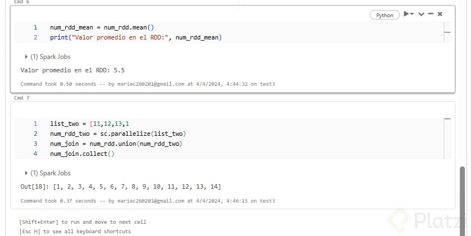Delete the Cmd 6 cell
Viewport: 471px width, 236px height.
(x=440, y=14)
